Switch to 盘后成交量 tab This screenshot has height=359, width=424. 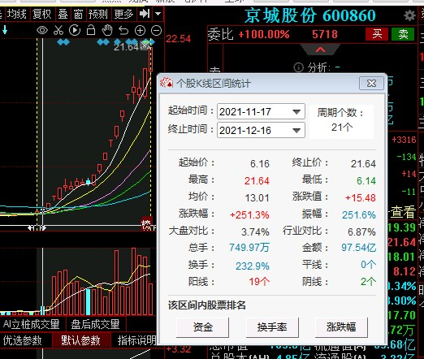[x=95, y=324]
